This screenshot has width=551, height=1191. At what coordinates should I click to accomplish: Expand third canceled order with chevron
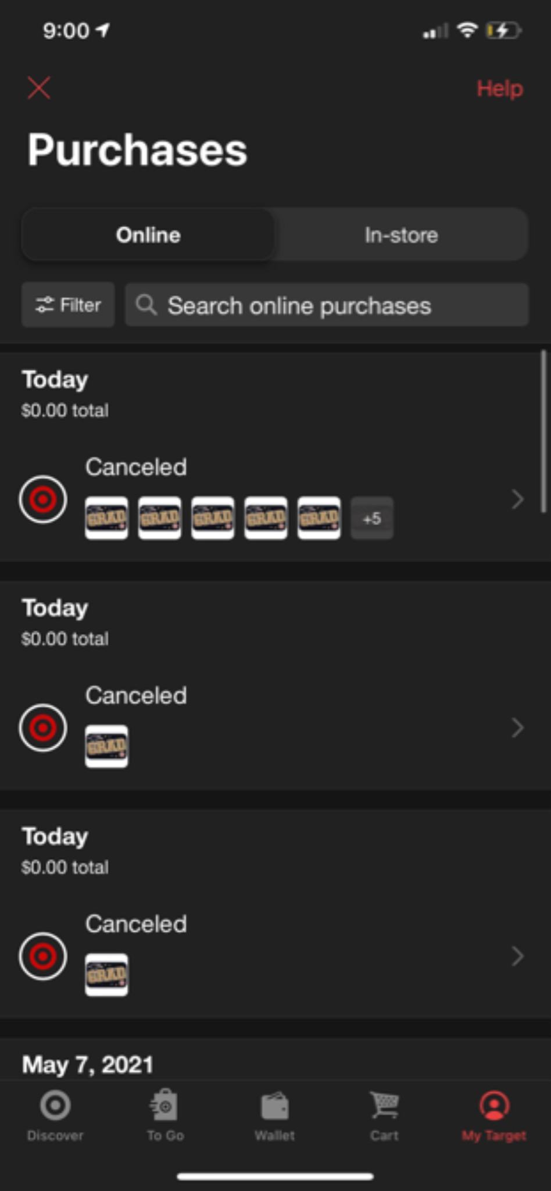(x=517, y=956)
